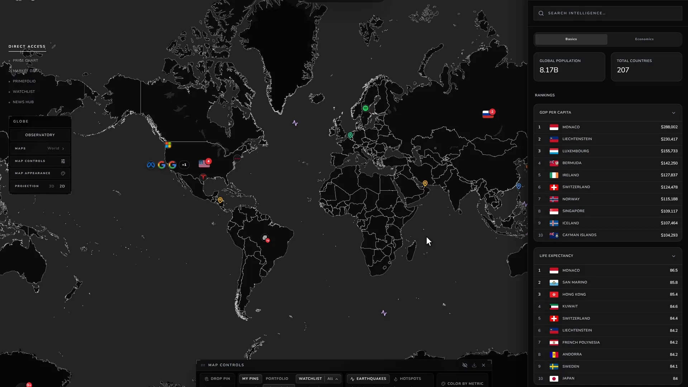Image resolution: width=688 pixels, height=387 pixels.
Task: Click the Japan flag in Life Expectancy list
Action: (554, 379)
